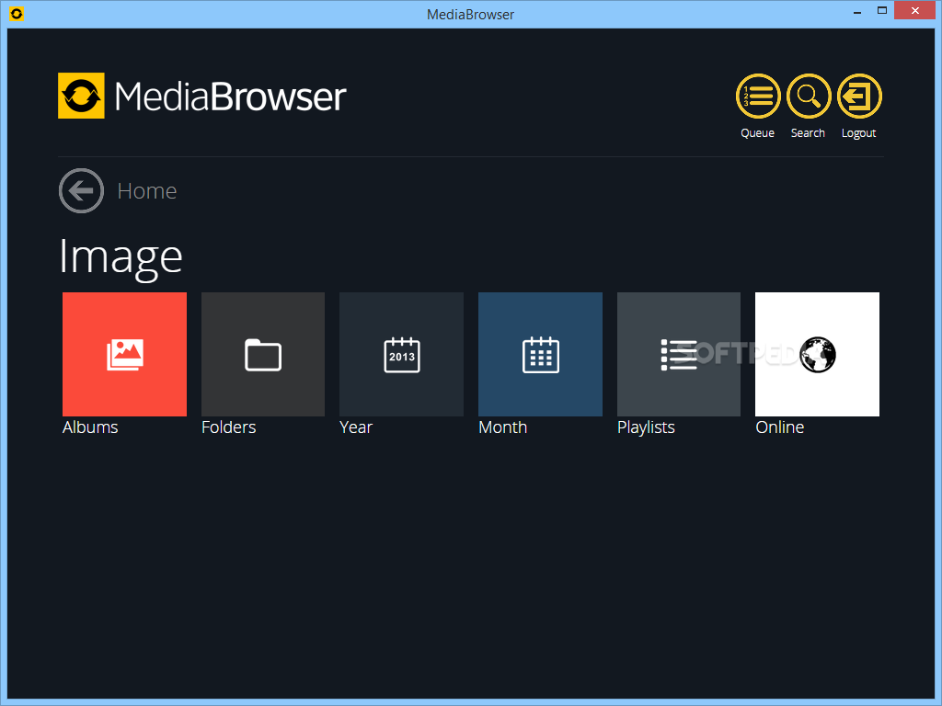Click the Search text label
Image resolution: width=942 pixels, height=706 pixels.
pyautogui.click(x=808, y=132)
